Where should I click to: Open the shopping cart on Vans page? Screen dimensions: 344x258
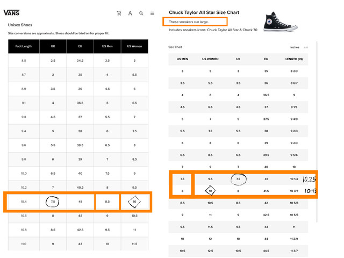(119, 13)
